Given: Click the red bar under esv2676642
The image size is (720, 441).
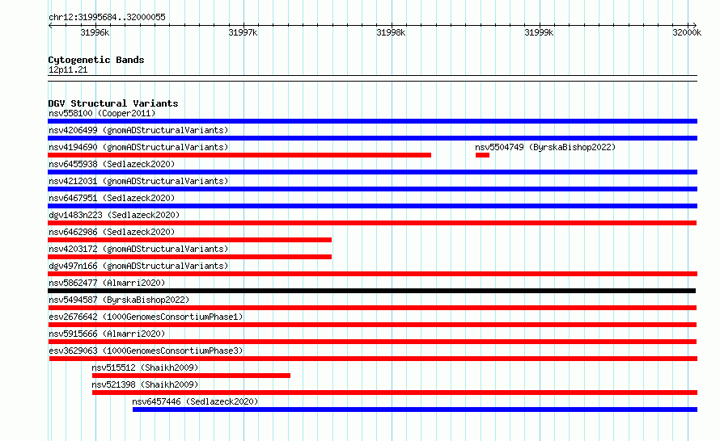Looking at the screenshot, I should coord(372,325).
